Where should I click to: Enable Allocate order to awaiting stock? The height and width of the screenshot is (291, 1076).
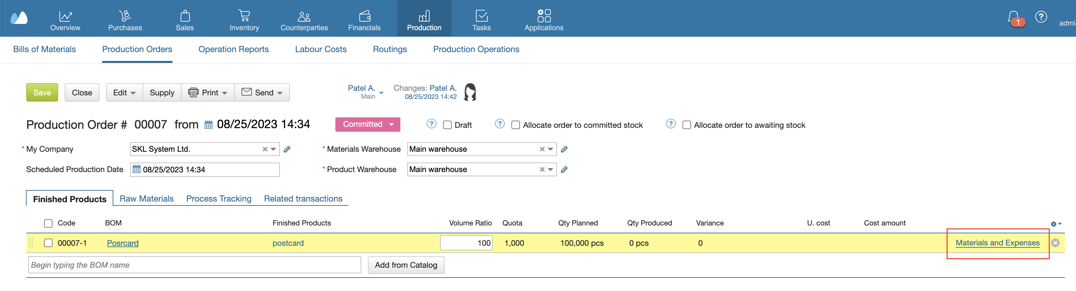click(687, 125)
